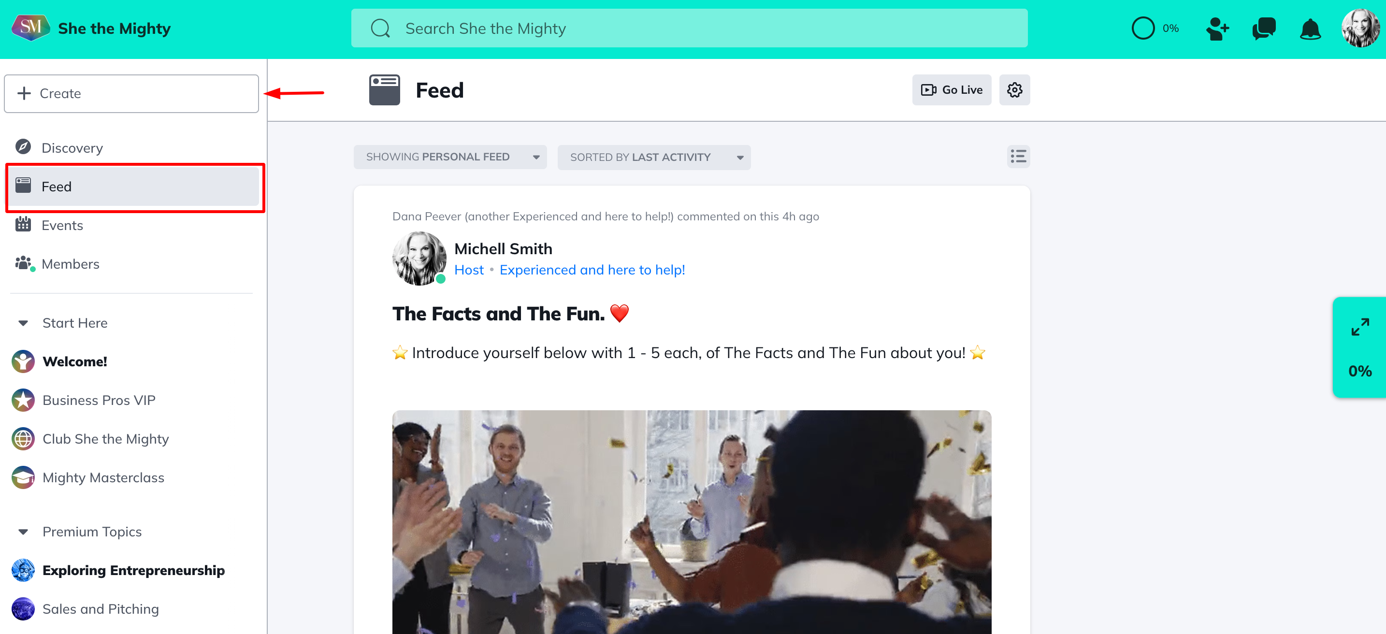Click the magnifier search icon
1386x634 pixels.
[380, 29]
